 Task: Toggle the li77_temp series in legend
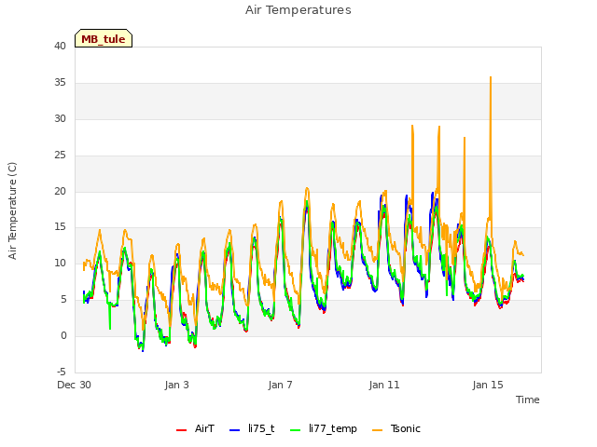point(324,428)
